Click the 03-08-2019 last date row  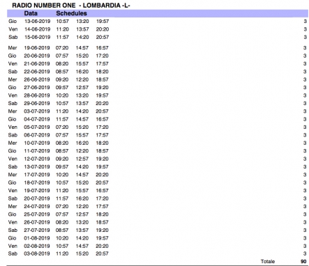[158, 253]
